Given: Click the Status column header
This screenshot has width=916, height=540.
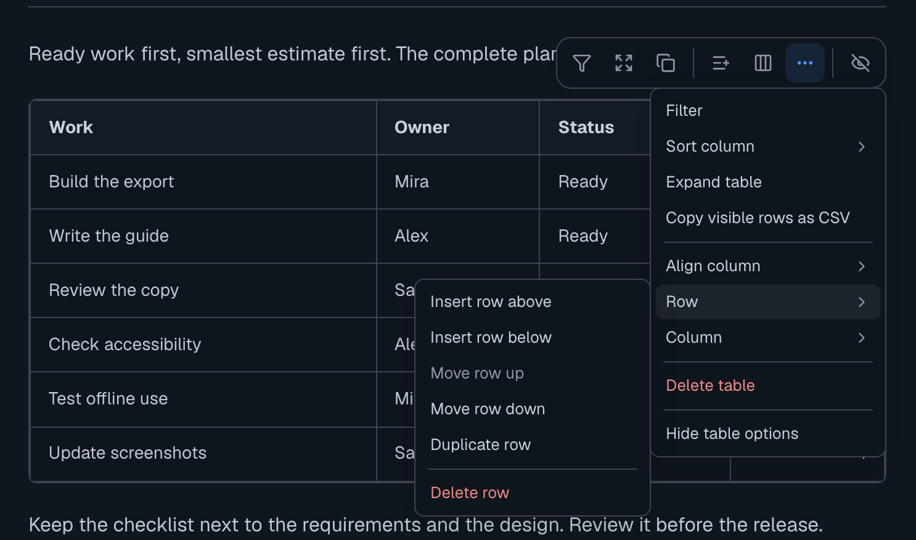Looking at the screenshot, I should point(595,128).
